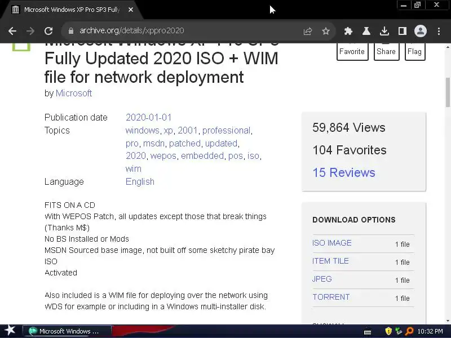
Task: Open the profile avatar menu
Action: 420,31
